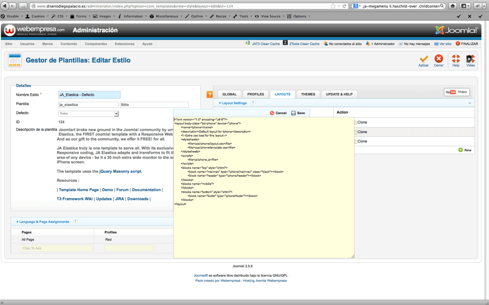Open the Ayuda admin menu
This screenshot has height=305, width=489.
click(147, 44)
